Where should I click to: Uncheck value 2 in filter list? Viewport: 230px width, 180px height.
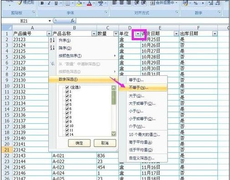(67, 96)
